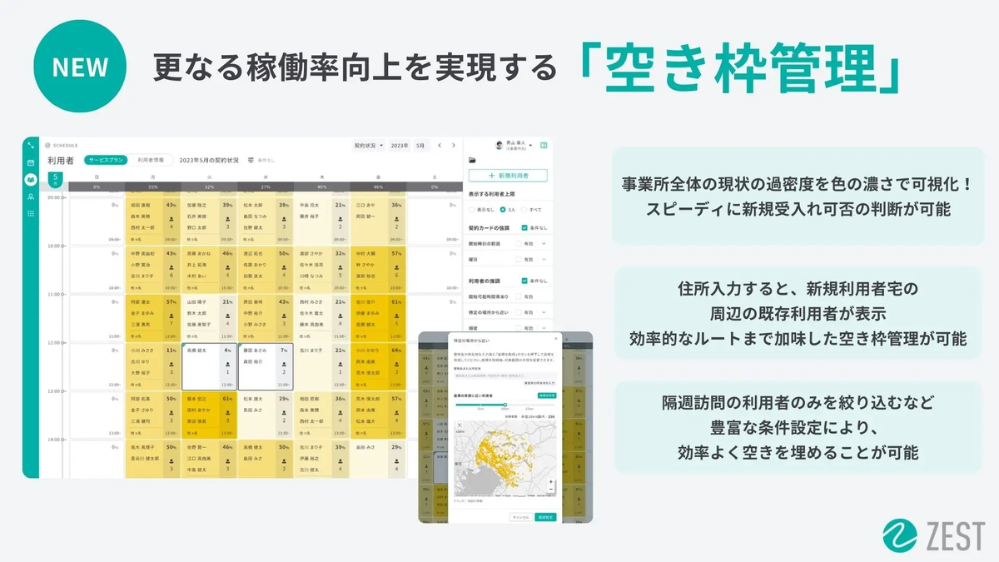999x562 pixels.
Task: Click the 月 (Monday) column header
Action: [x=152, y=177]
